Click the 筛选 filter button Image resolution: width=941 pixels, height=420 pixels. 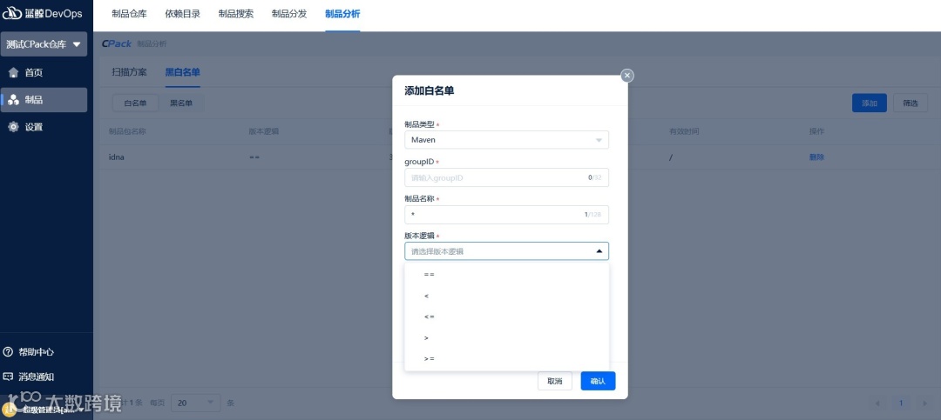tap(911, 103)
